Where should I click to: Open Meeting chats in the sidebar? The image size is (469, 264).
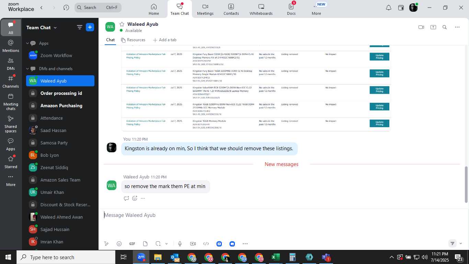(x=11, y=102)
